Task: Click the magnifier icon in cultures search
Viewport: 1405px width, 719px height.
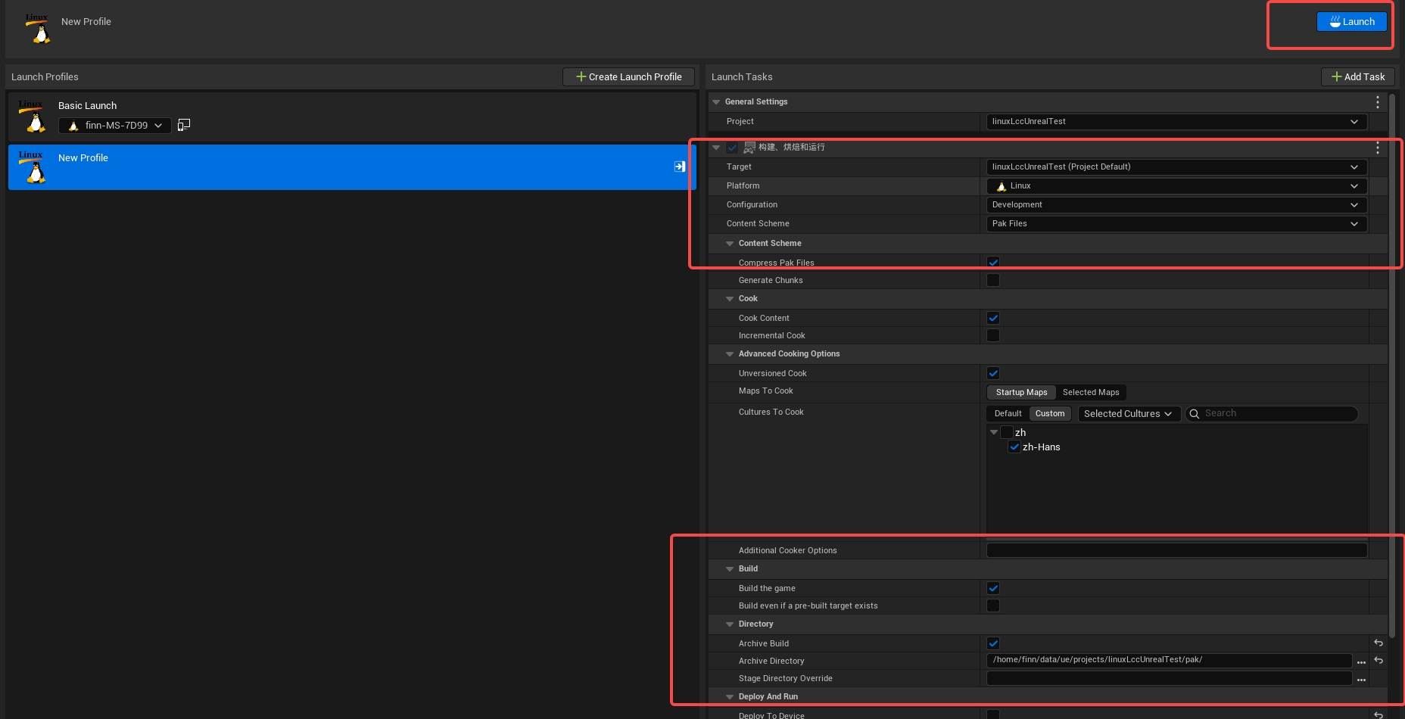Action: pyautogui.click(x=1194, y=414)
